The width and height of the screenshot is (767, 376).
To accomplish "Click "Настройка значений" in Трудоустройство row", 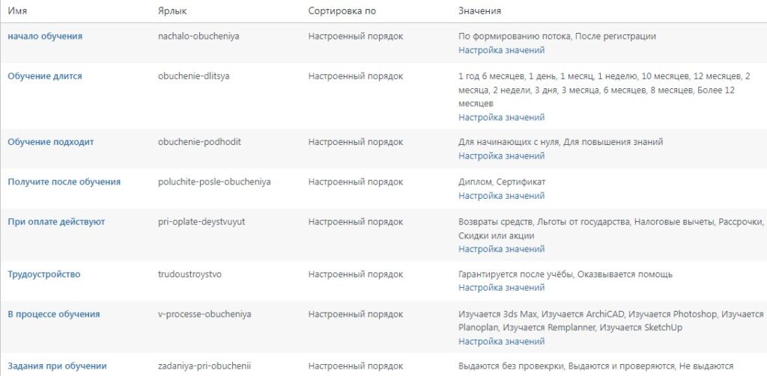I will 501,288.
